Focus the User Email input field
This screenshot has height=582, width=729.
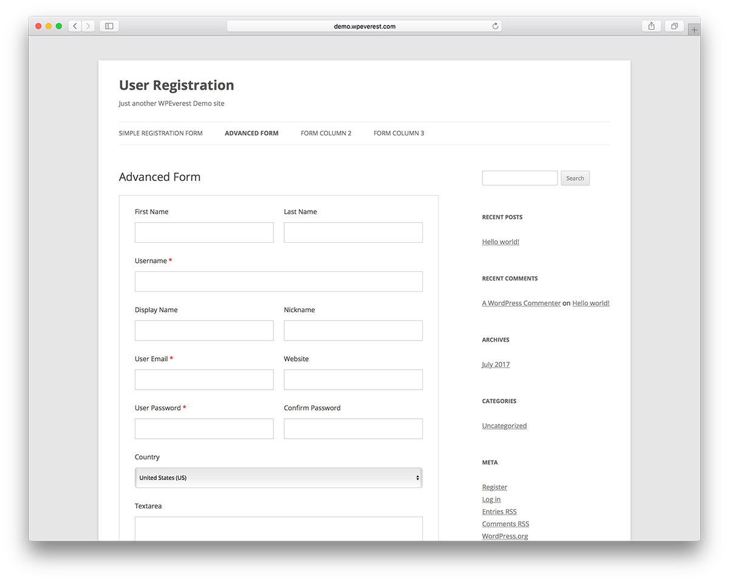(x=204, y=380)
